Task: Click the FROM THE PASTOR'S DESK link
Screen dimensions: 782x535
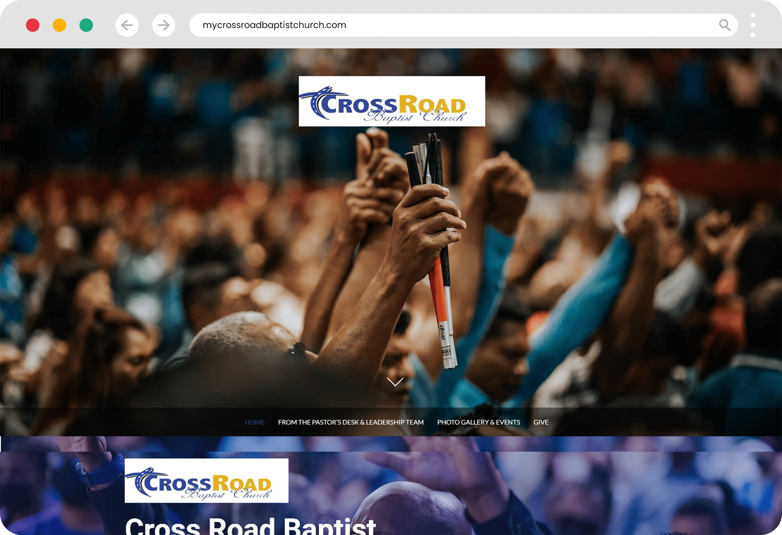Action: [351, 422]
